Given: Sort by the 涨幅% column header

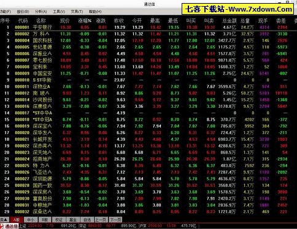Looking at the screenshot, I should [x=85, y=21].
